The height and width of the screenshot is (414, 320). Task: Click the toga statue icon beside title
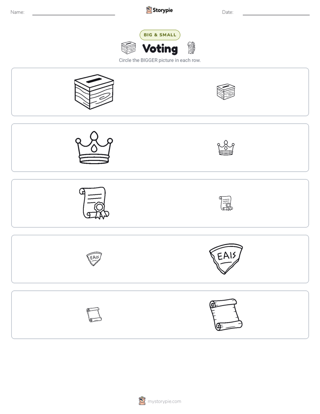tap(191, 48)
